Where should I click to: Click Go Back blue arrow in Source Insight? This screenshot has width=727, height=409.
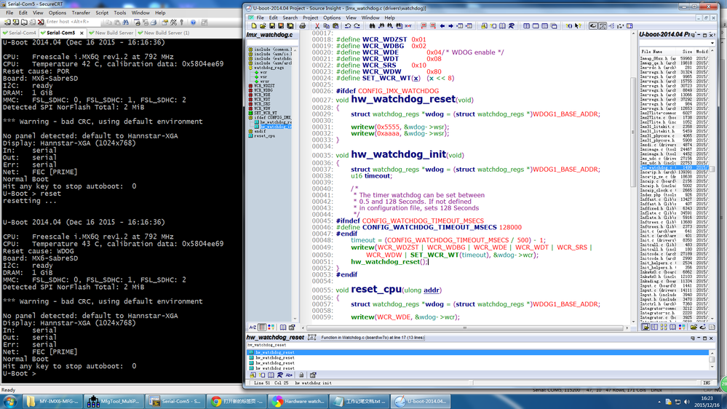[x=442, y=26]
